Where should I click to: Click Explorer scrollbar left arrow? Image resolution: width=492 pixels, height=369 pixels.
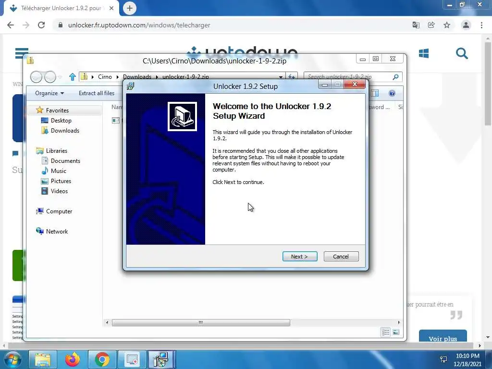(107, 322)
